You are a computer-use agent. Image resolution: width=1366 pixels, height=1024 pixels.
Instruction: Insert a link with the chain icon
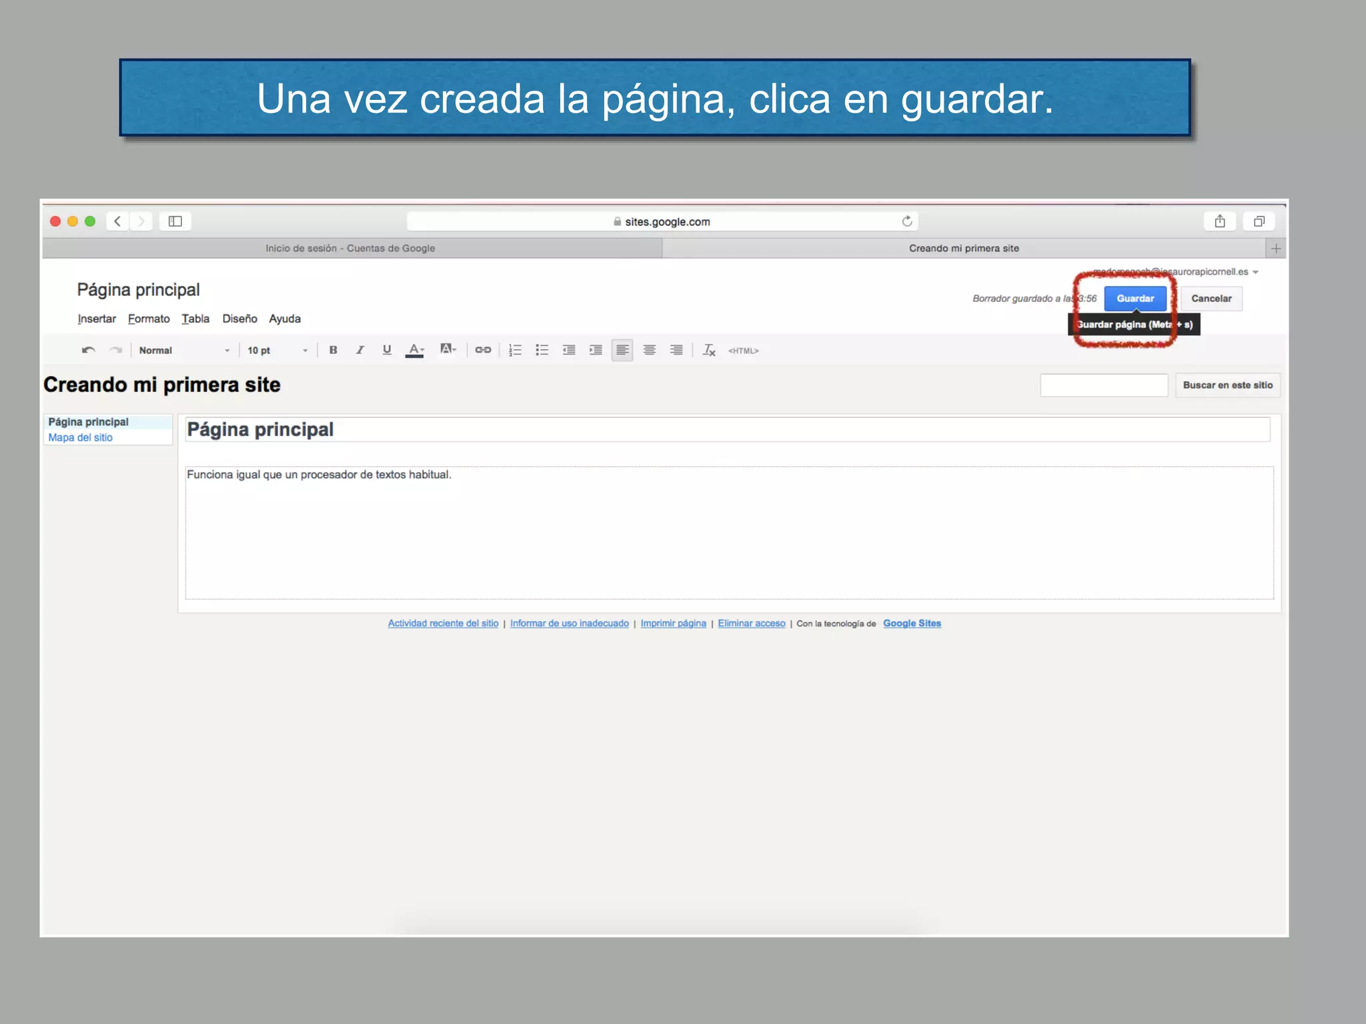(x=483, y=350)
